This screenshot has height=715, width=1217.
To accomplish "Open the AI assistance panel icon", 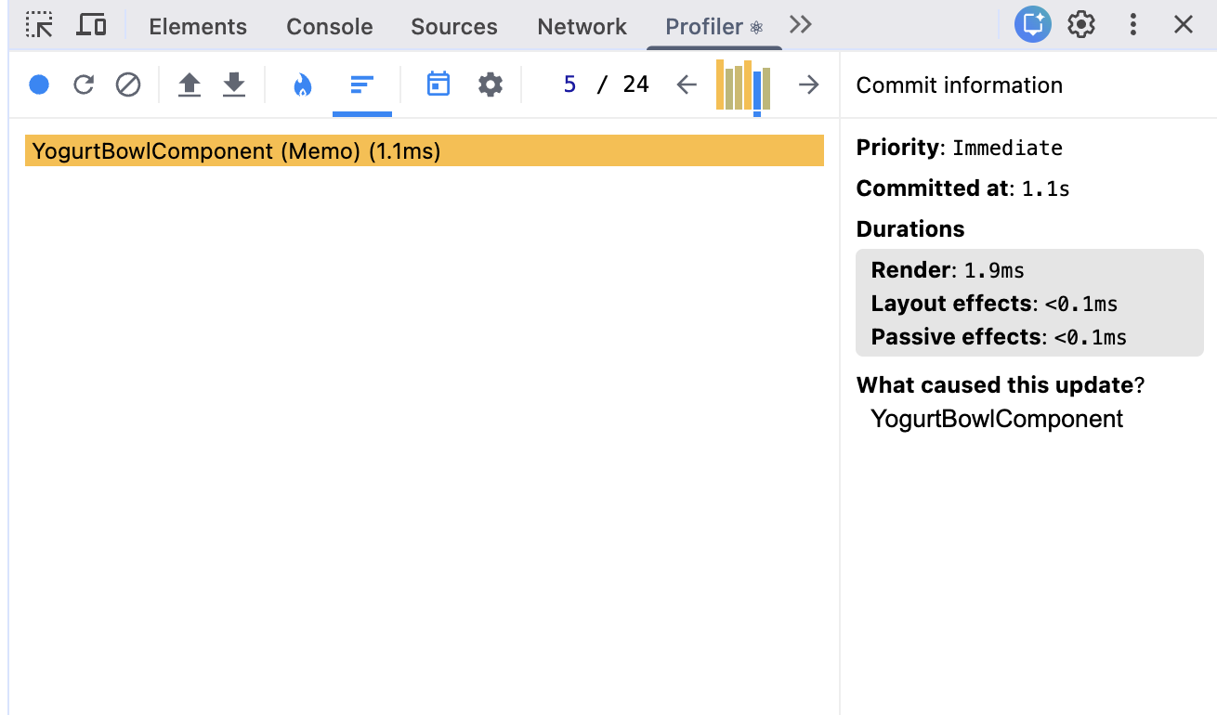I will pyautogui.click(x=1032, y=25).
